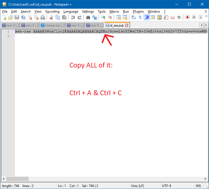Click the Stop macro recording icon
209x189 pixels.
tap(194, 17)
